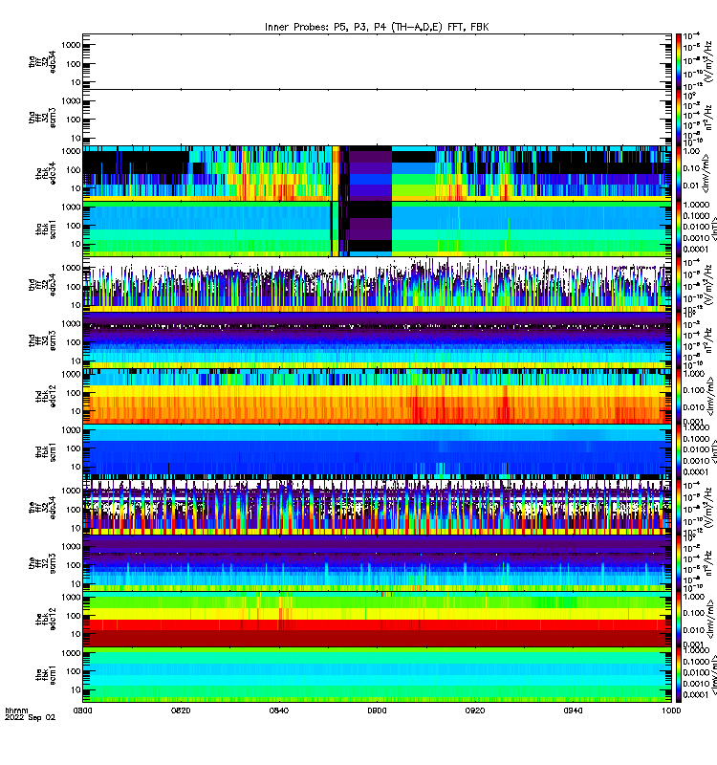Image resolution: width=717 pixels, height=765 pixels.
Task: Select the tha fbk scm1 spectrogram panel
Action: (377, 229)
